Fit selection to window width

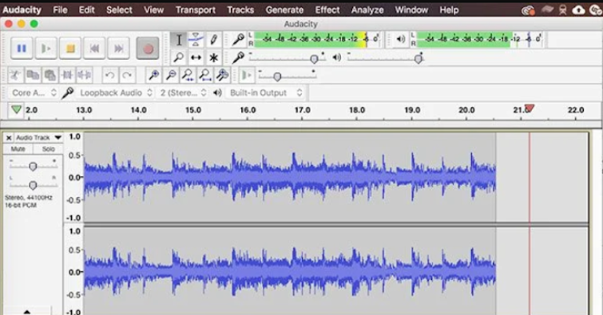(x=188, y=75)
